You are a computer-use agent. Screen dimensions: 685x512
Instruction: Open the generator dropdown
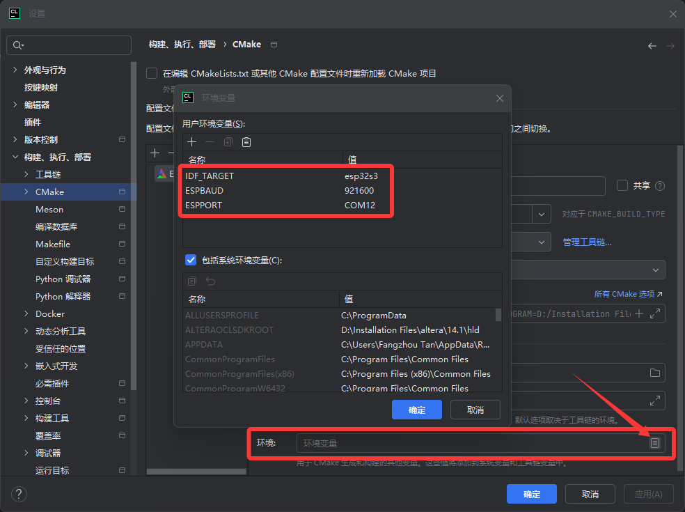pos(655,270)
